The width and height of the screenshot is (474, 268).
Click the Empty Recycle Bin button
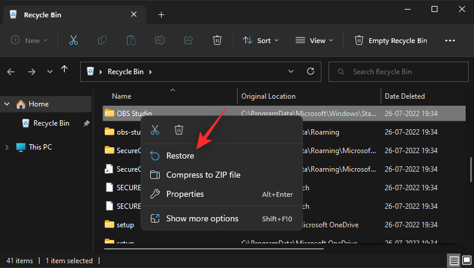point(391,41)
